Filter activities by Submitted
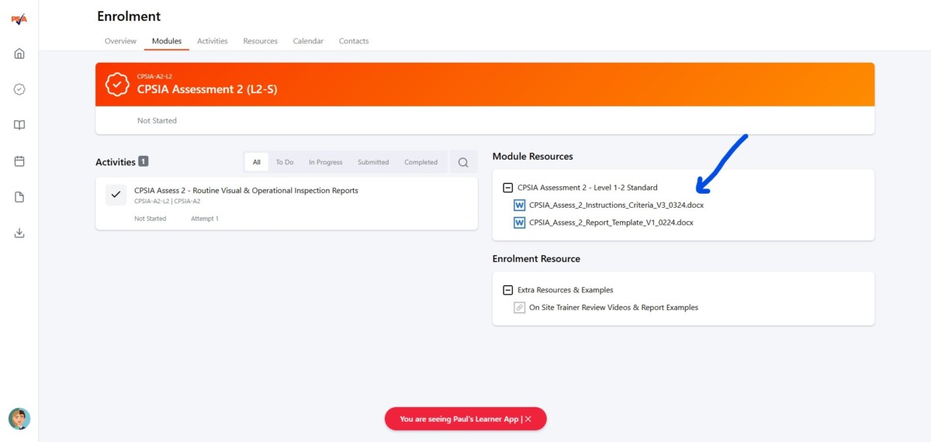931x442 pixels. pos(373,162)
